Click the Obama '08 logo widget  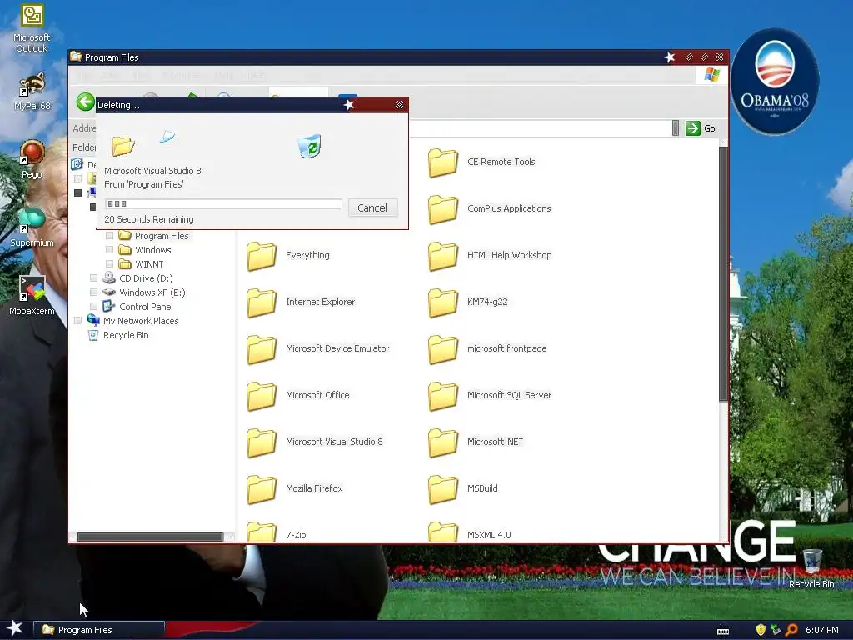pyautogui.click(x=775, y=81)
